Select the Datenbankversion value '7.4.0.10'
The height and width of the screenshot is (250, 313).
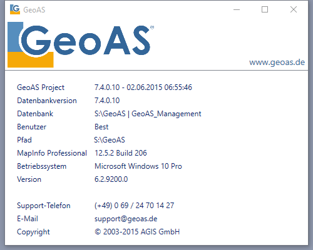point(107,101)
